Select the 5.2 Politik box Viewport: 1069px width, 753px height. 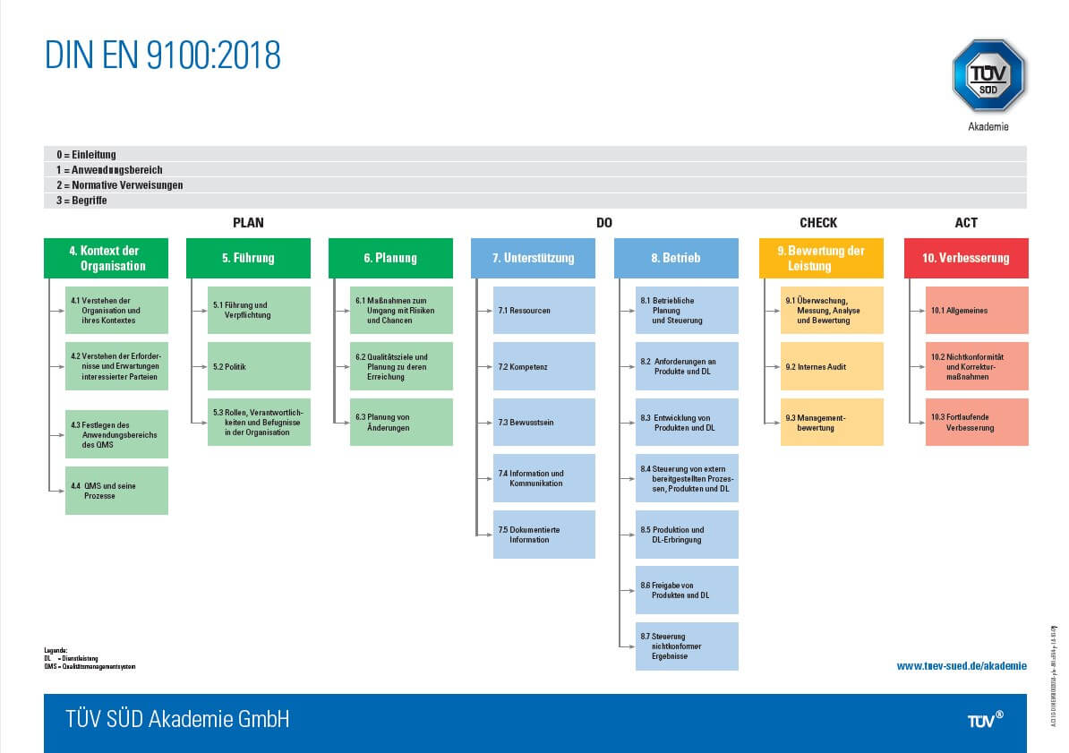tap(259, 366)
